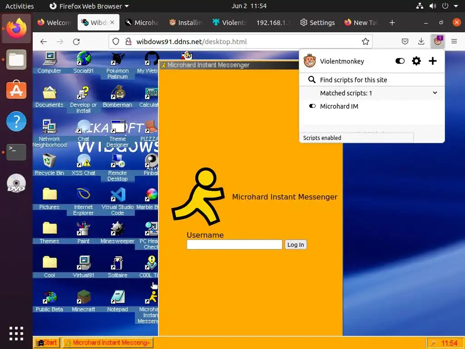The image size is (465, 349).
Task: Open the Pictures folder icon
Action: coord(49,199)
